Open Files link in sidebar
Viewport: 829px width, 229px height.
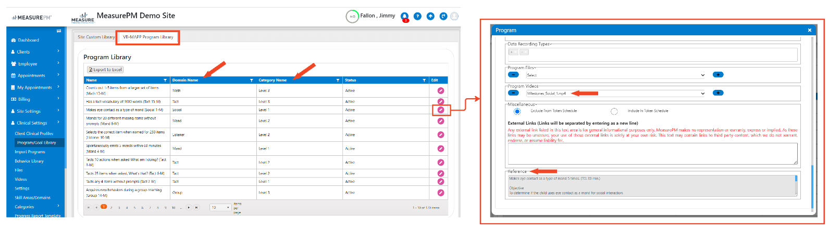19,170
